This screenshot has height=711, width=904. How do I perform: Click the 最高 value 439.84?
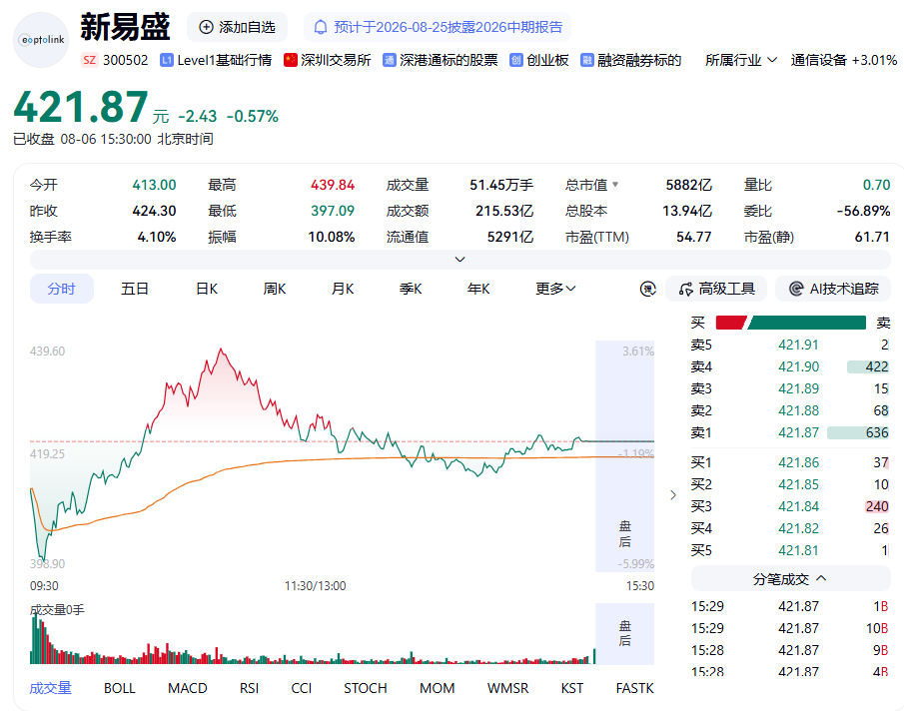[x=333, y=185]
